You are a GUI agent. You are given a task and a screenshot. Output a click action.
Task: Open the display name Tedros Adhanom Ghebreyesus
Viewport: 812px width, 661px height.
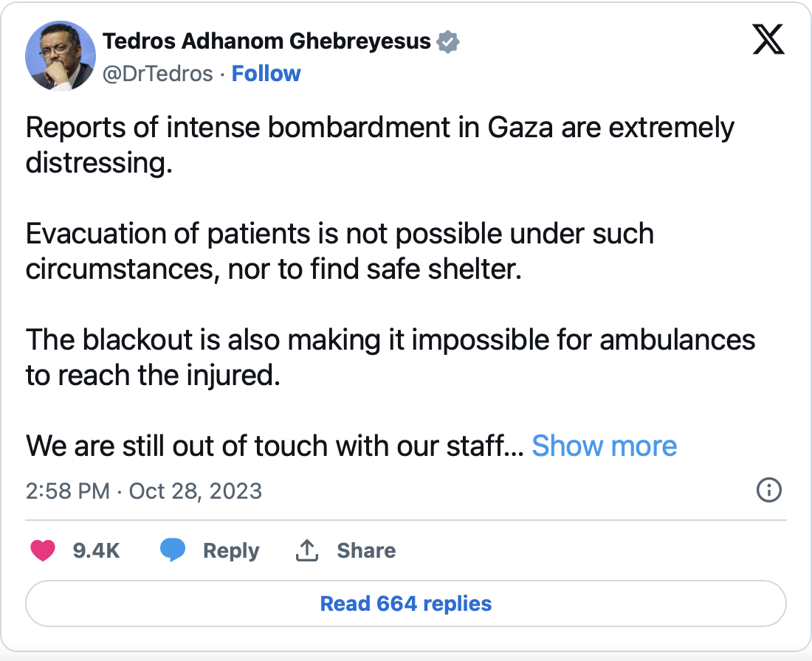[x=266, y=41]
